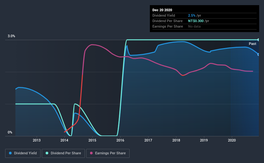Toggle the Earnings Per Share legend button

(x=108, y=153)
